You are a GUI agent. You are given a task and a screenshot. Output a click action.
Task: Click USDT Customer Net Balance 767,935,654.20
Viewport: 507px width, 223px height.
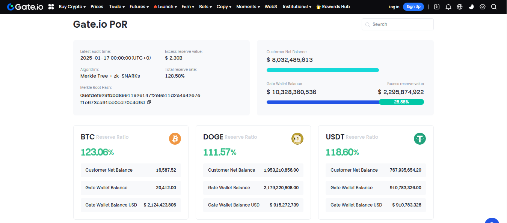click(406, 170)
